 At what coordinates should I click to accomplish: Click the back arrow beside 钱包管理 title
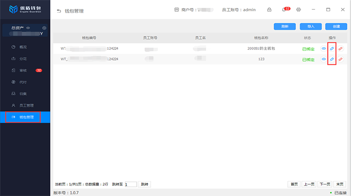pos(58,10)
